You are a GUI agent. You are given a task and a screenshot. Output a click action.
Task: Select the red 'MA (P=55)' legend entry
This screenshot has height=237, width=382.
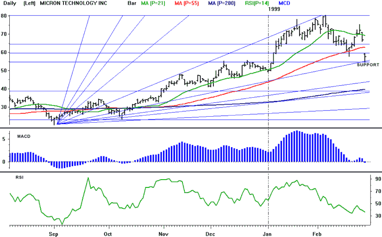(187, 3)
